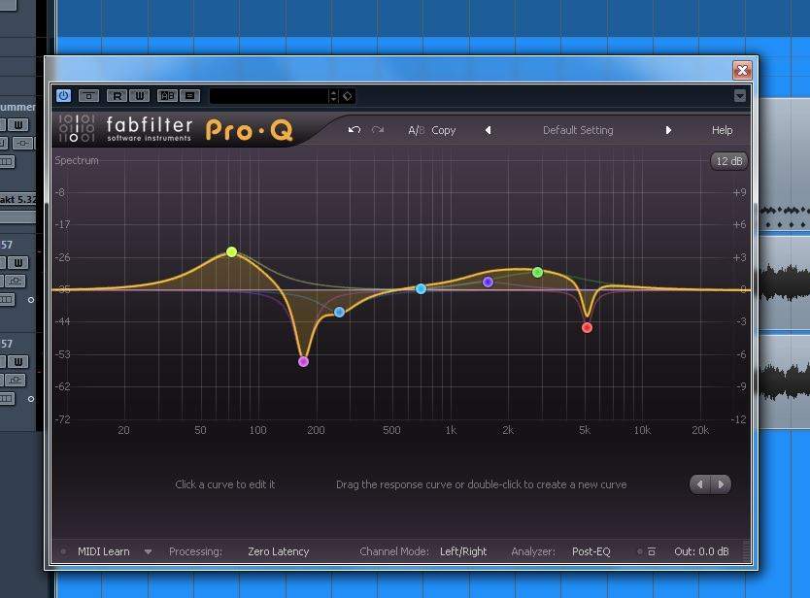This screenshot has width=810, height=598.
Task: Go to previous preset arrow
Action: pyautogui.click(x=489, y=130)
